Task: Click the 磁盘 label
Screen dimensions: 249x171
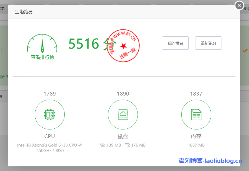Action: click(x=123, y=136)
